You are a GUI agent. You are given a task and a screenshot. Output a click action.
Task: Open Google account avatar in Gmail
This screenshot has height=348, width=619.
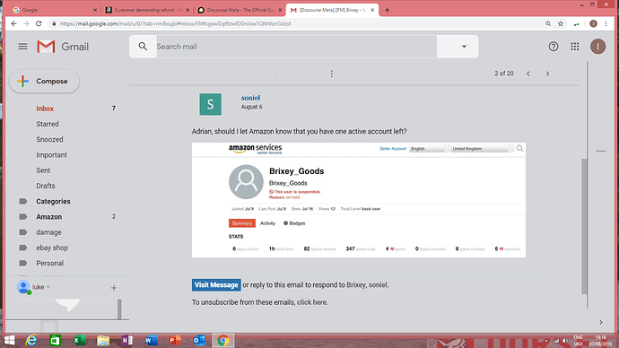pos(598,47)
